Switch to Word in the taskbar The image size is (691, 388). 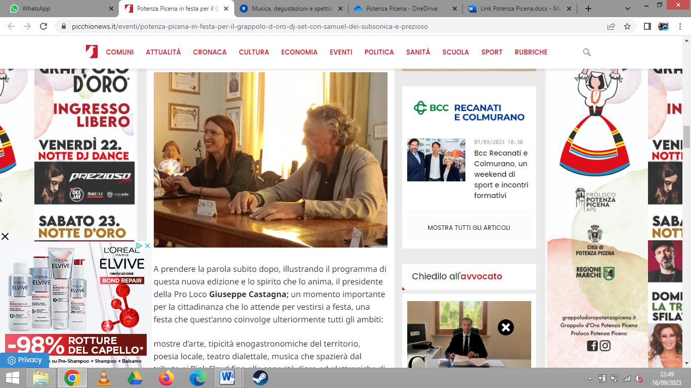(229, 377)
